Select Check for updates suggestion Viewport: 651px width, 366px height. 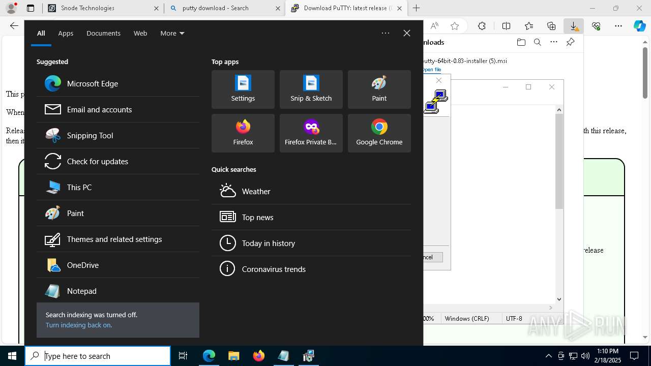coord(117,161)
